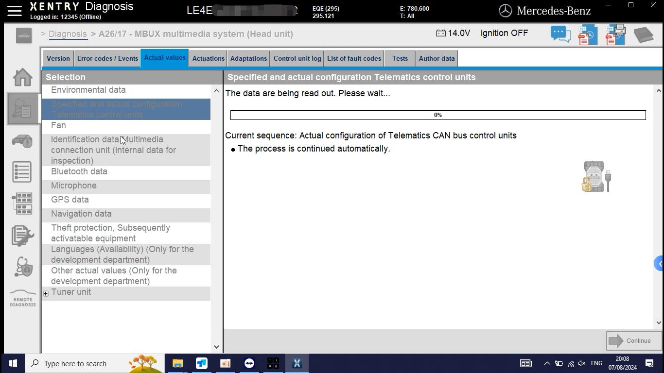Click the 0% progress bar
The height and width of the screenshot is (373, 664).
pyautogui.click(x=438, y=115)
